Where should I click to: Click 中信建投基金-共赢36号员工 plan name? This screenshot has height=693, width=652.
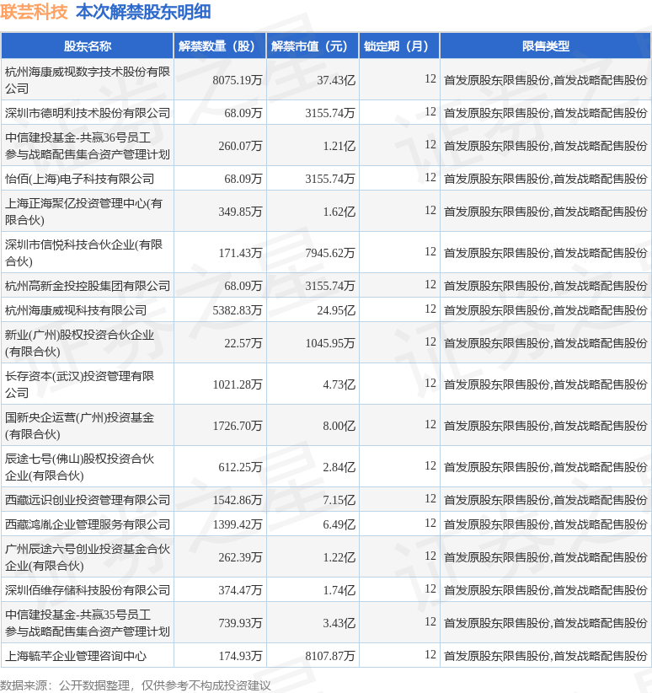(88, 146)
